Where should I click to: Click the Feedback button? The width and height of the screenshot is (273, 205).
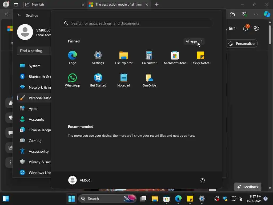pos(248,187)
